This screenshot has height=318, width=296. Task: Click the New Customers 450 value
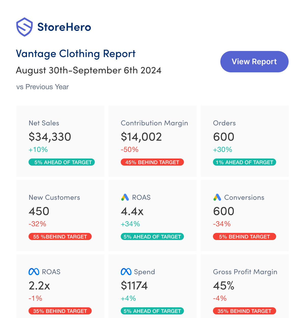pos(39,211)
